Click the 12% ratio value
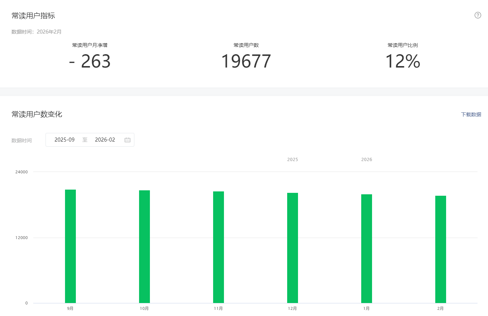 tap(403, 61)
